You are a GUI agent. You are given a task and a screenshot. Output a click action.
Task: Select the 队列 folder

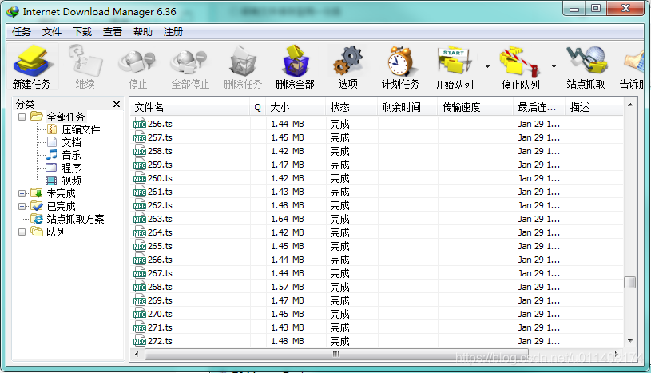coord(56,232)
